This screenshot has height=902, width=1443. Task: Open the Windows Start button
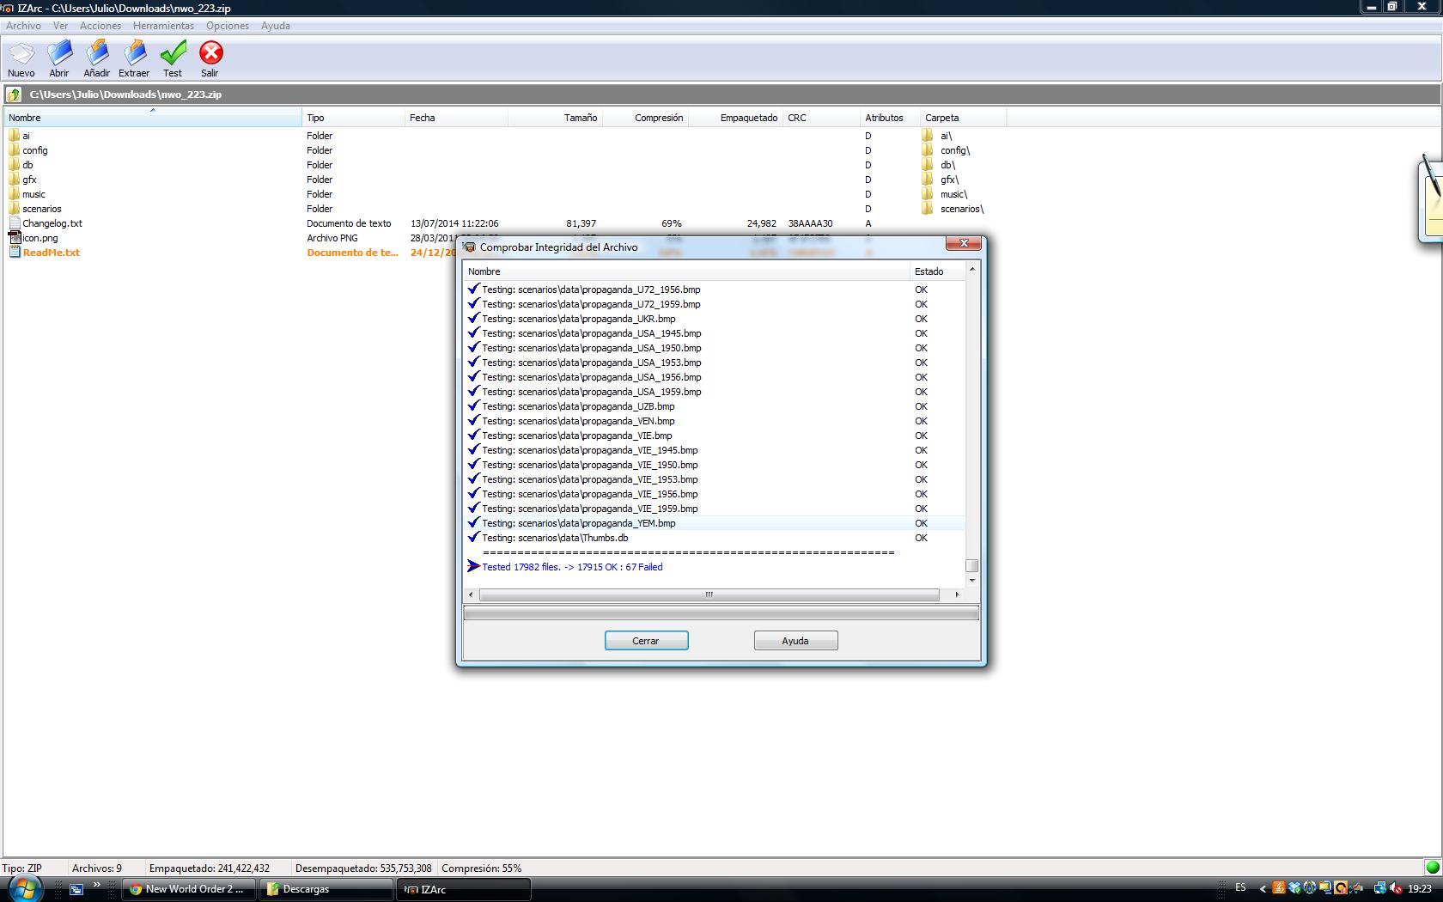[24, 889]
